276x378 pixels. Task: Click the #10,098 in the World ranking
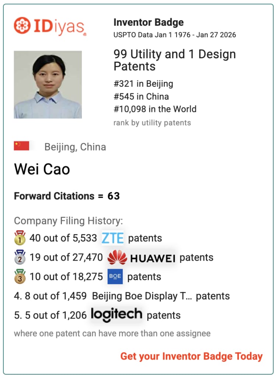click(x=155, y=109)
